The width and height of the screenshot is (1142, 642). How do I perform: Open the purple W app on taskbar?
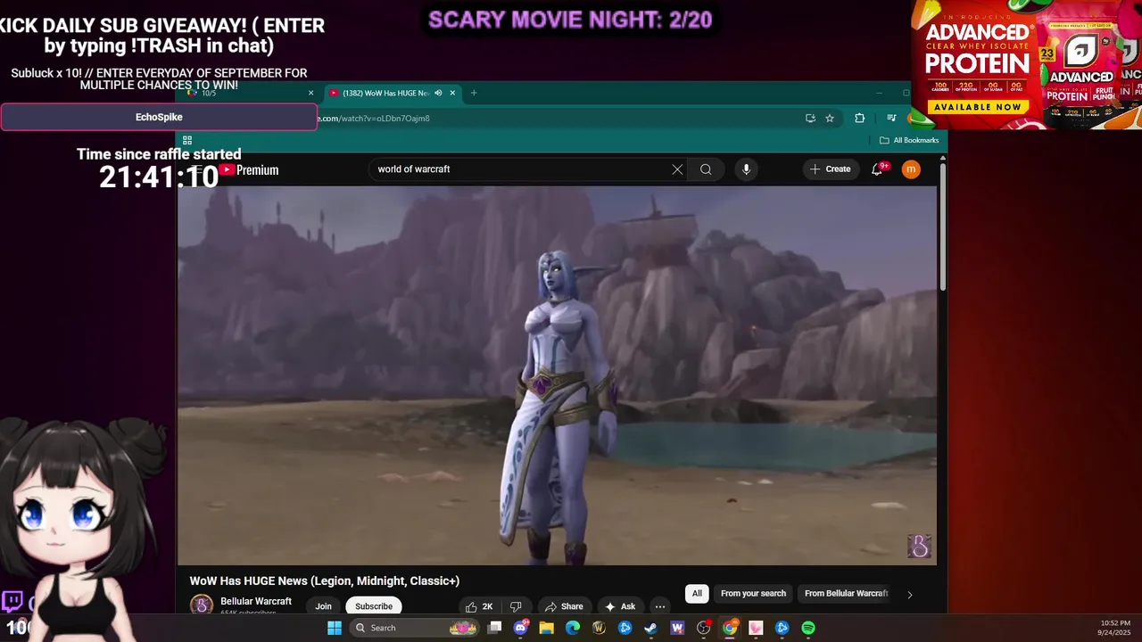point(677,628)
